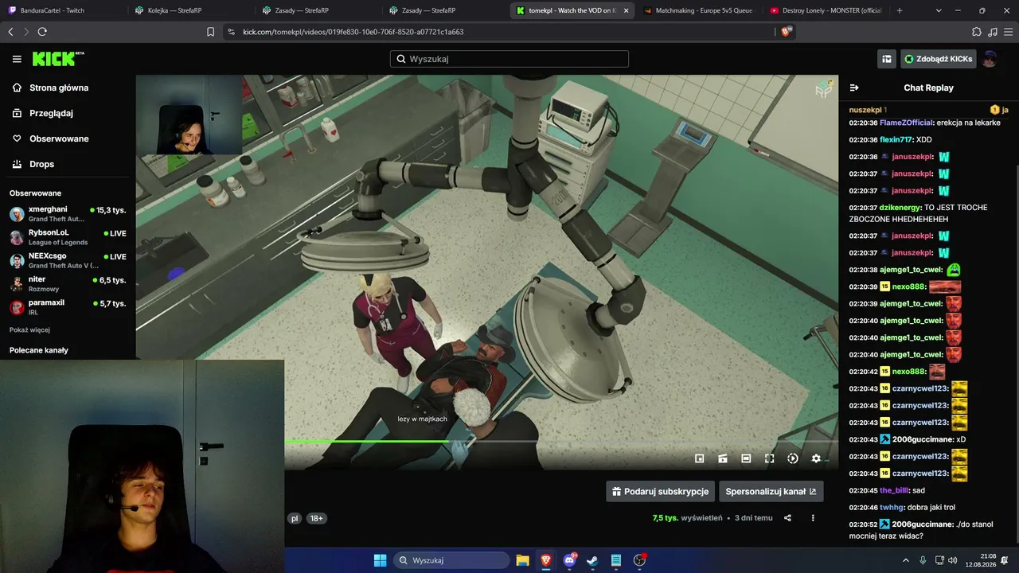1019x573 pixels.
Task: Open video player settings gear
Action: point(816,458)
